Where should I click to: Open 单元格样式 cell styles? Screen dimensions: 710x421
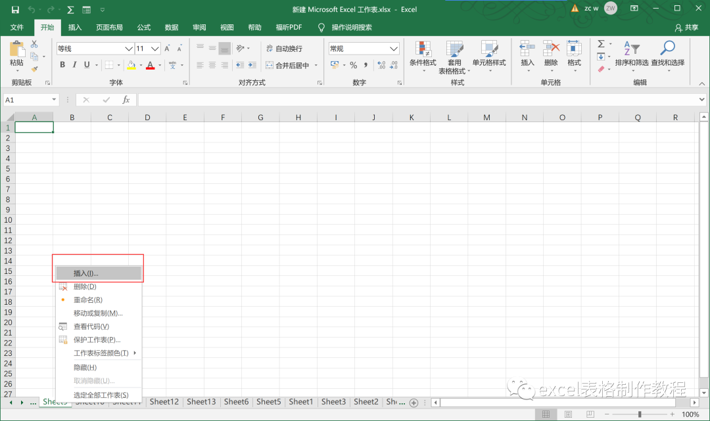point(489,56)
